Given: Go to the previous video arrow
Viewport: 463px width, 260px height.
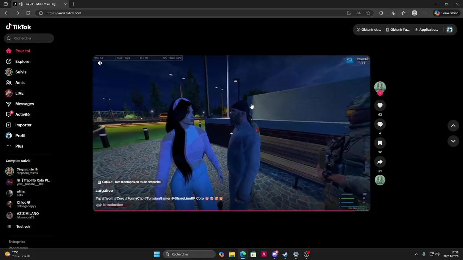Looking at the screenshot, I should pos(453,126).
